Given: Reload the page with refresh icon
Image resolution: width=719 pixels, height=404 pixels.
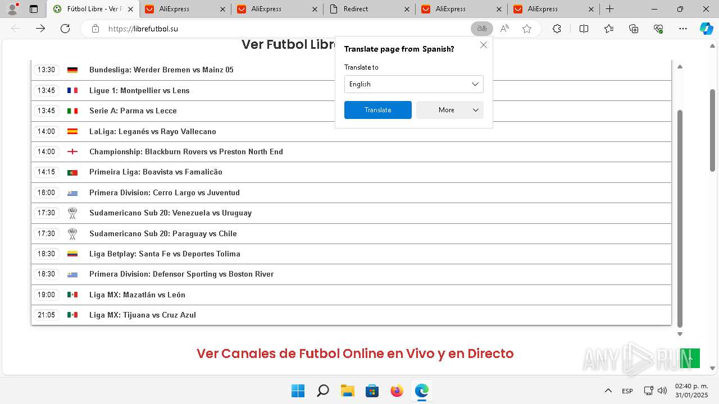Looking at the screenshot, I should [x=65, y=29].
